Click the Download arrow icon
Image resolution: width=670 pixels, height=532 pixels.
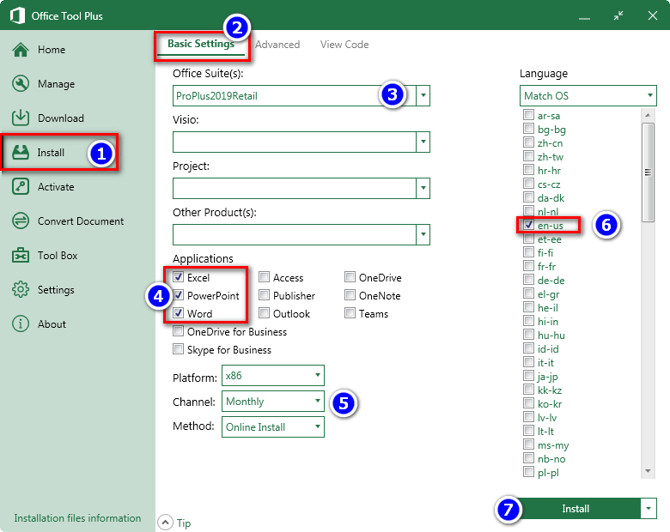tap(21, 118)
